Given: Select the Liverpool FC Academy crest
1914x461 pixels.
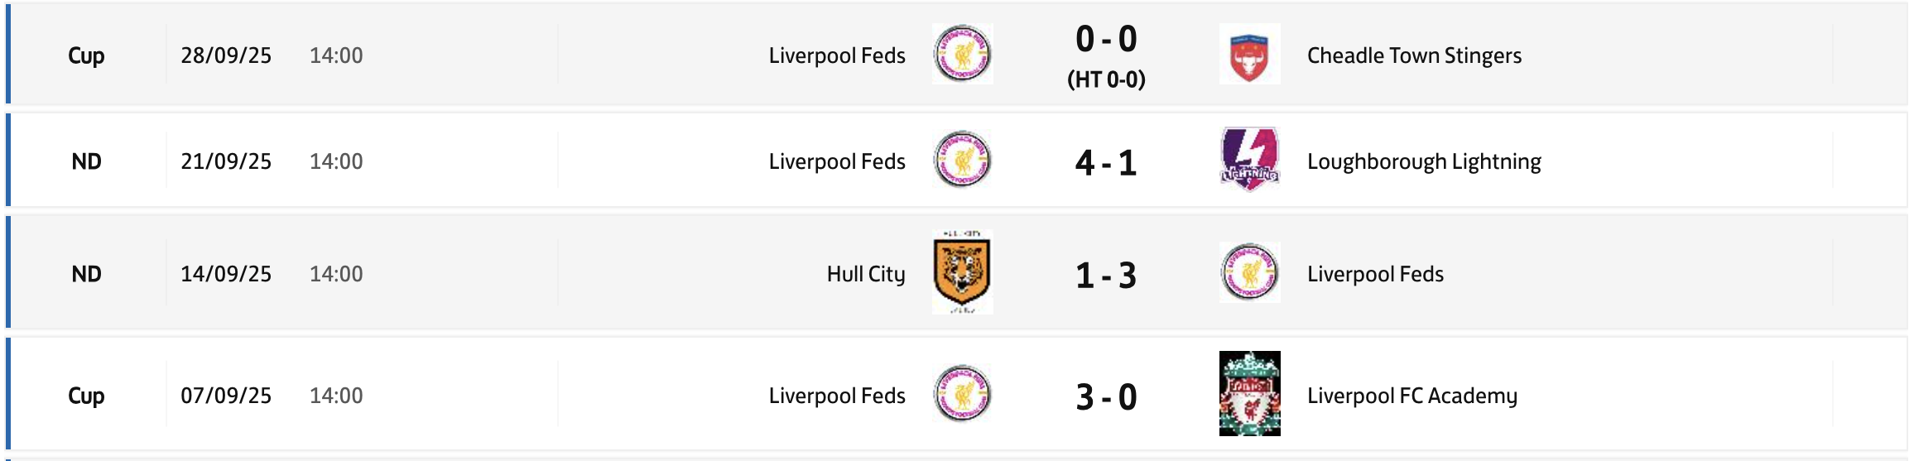Looking at the screenshot, I should coord(1249,394).
